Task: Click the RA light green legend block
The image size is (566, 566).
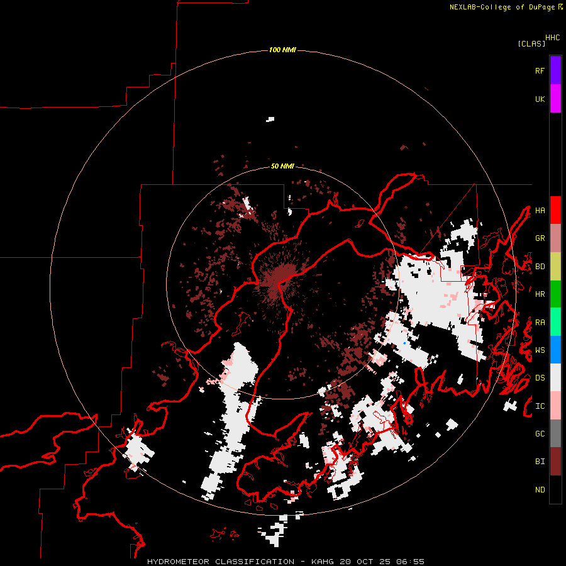Action: (x=555, y=322)
